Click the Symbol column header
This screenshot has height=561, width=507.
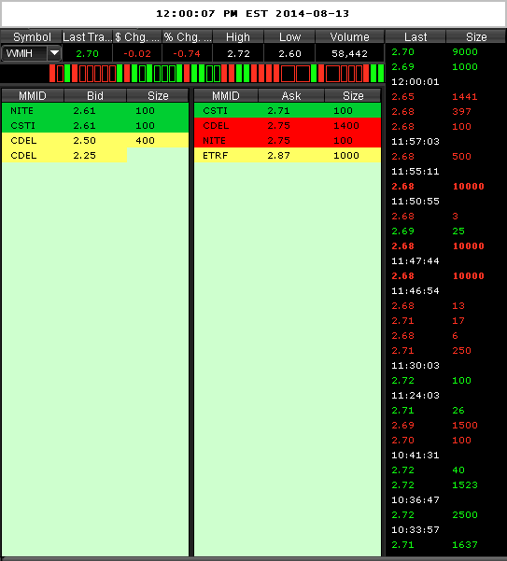tap(32, 36)
